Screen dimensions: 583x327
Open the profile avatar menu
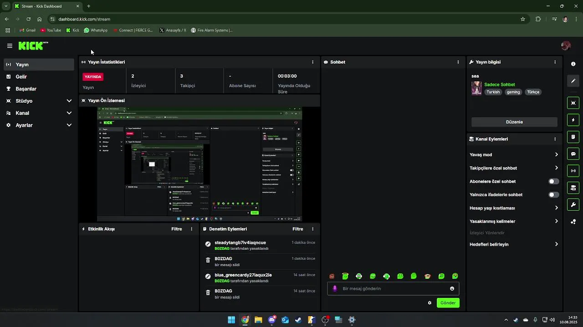point(566,46)
